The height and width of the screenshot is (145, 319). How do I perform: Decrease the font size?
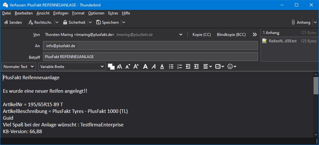(128, 66)
